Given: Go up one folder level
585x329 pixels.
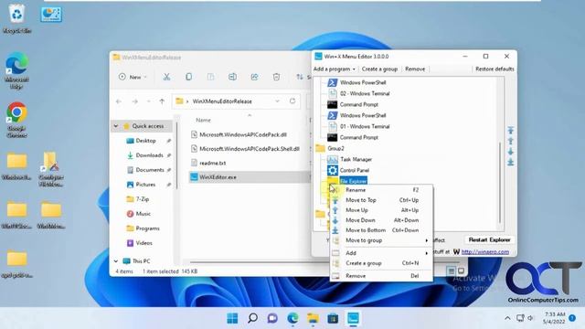Looking at the screenshot, I should tap(162, 101).
